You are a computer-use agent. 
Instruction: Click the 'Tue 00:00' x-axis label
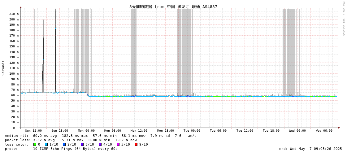click(192, 131)
